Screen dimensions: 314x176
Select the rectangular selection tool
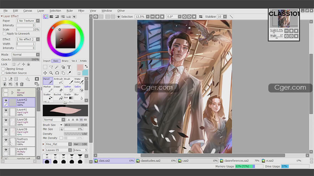click(45, 67)
